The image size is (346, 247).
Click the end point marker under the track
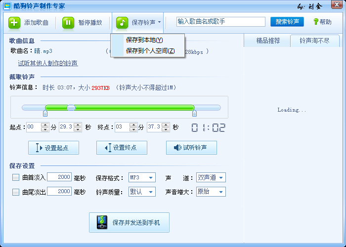coord(194,113)
